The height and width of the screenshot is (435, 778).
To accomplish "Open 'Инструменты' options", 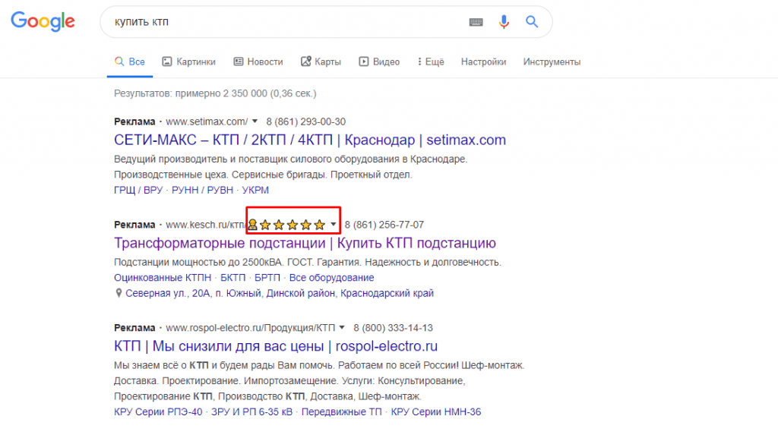I will click(x=552, y=62).
